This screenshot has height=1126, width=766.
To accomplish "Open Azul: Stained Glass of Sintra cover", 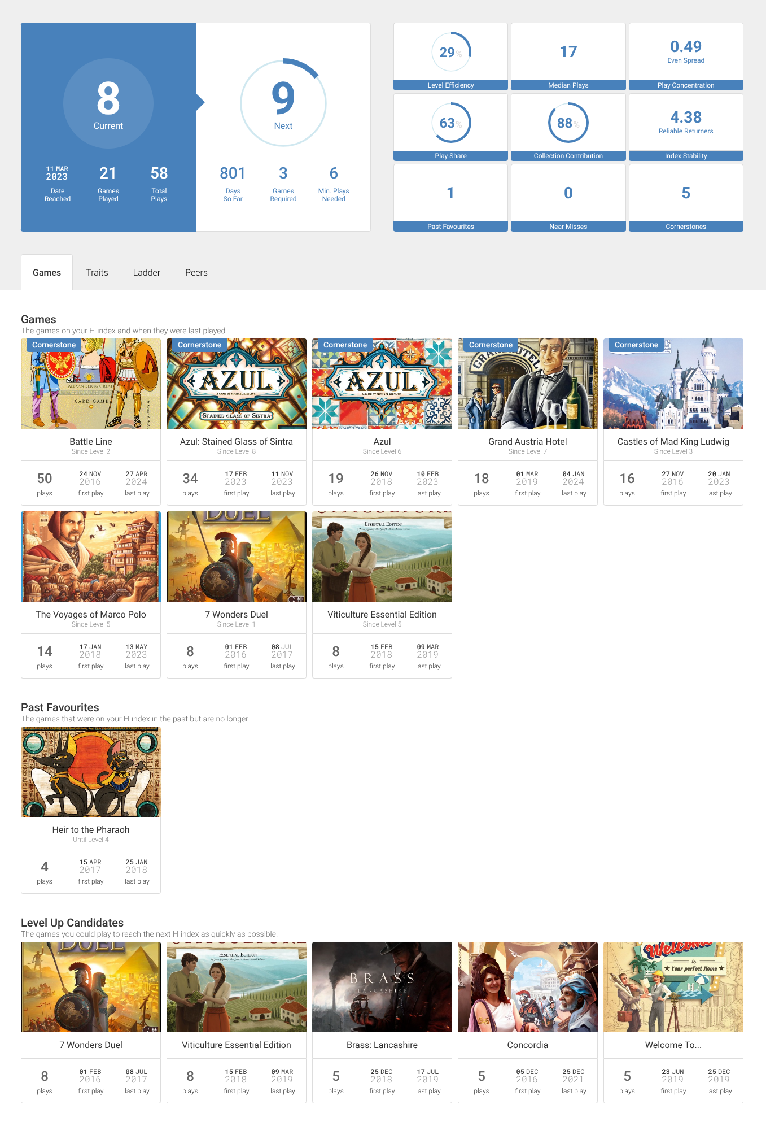I will click(x=237, y=384).
